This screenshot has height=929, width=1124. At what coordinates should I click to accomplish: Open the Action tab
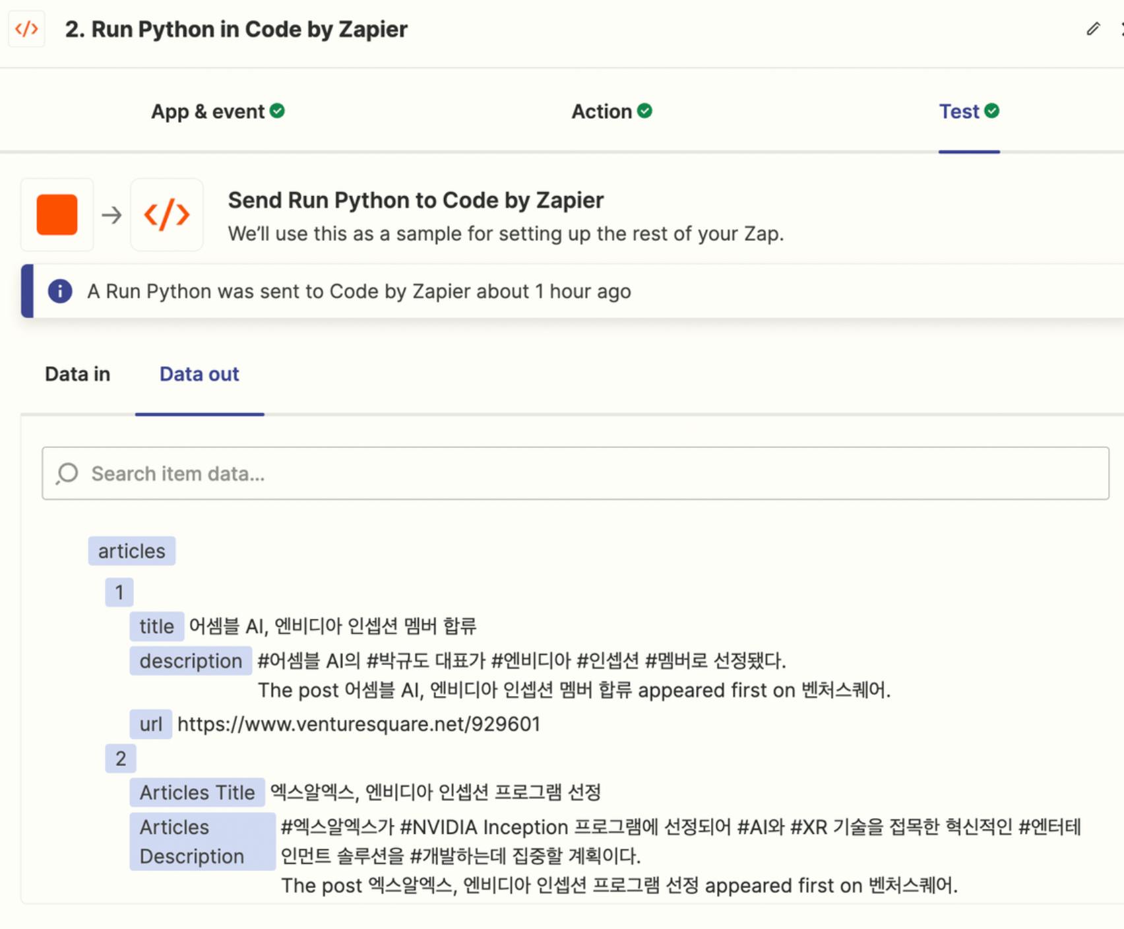click(x=611, y=112)
